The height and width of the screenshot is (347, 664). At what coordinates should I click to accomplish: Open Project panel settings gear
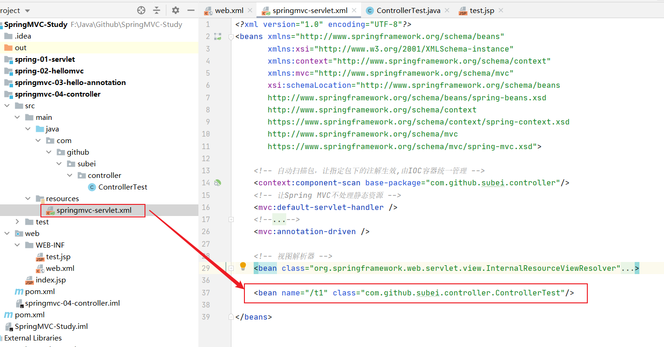point(175,10)
